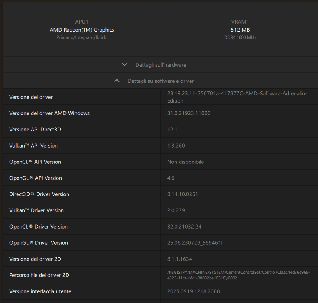The height and width of the screenshot is (303, 318).
Task: Click the down chevron beside Dettagli sull'hardware
Action: (124, 65)
